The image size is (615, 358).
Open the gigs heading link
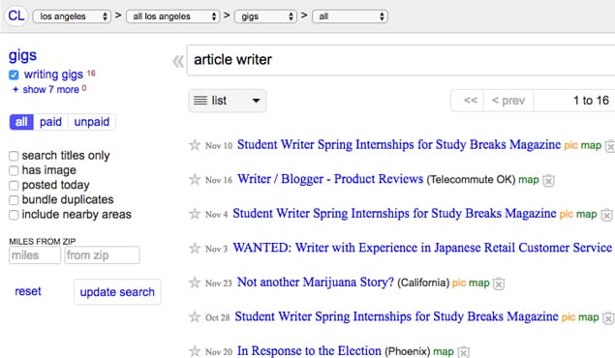point(22,55)
